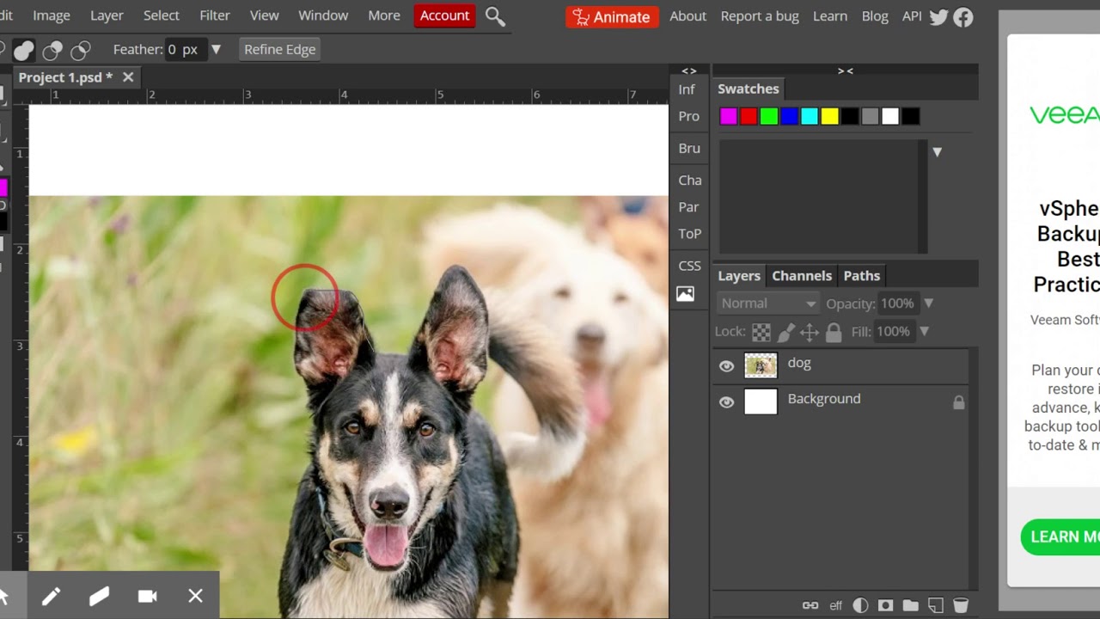This screenshot has width=1100, height=619.
Task: Open the Paragraph side panel (Par)
Action: click(688, 207)
